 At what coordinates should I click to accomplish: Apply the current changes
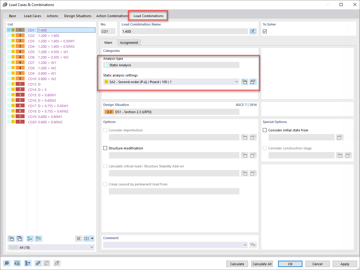(344, 264)
